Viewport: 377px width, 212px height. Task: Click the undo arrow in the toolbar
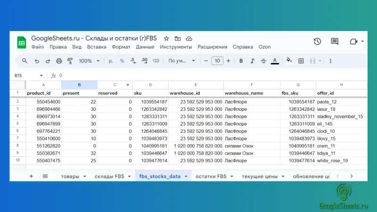36,61
